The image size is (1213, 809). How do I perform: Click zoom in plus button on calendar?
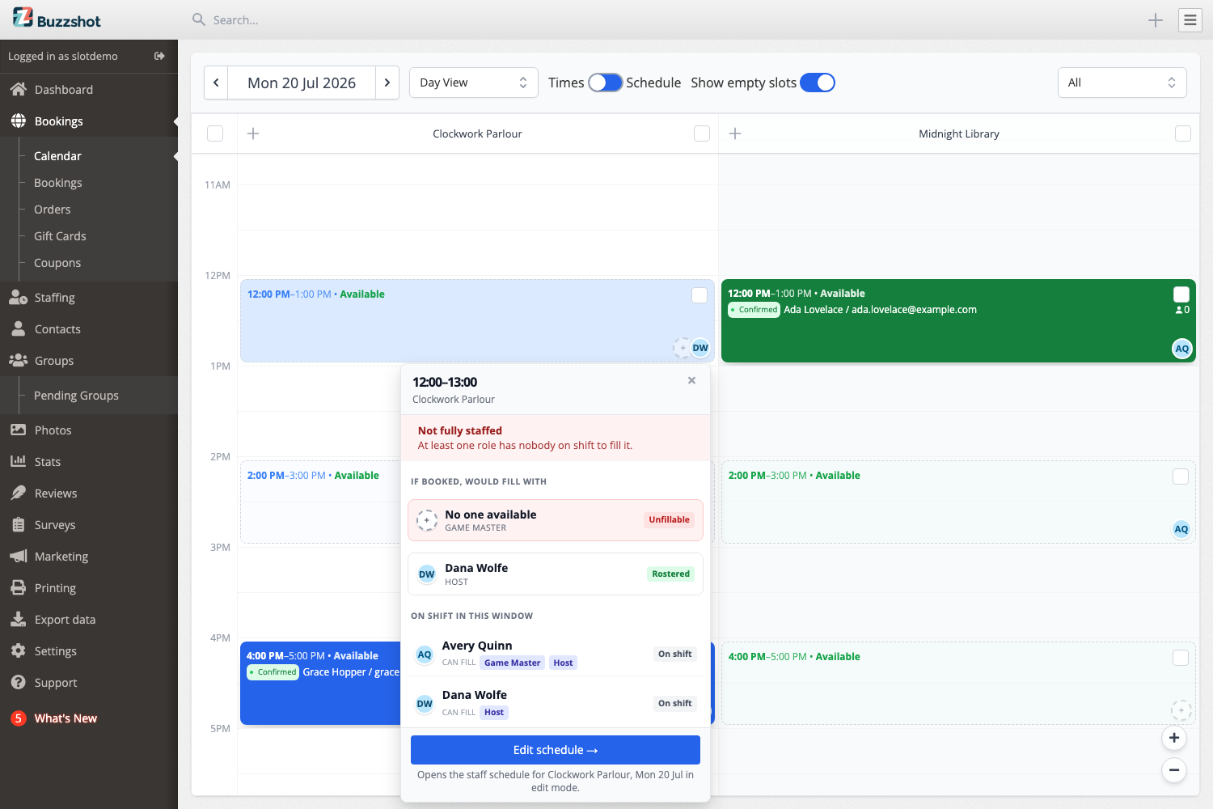(x=1174, y=738)
